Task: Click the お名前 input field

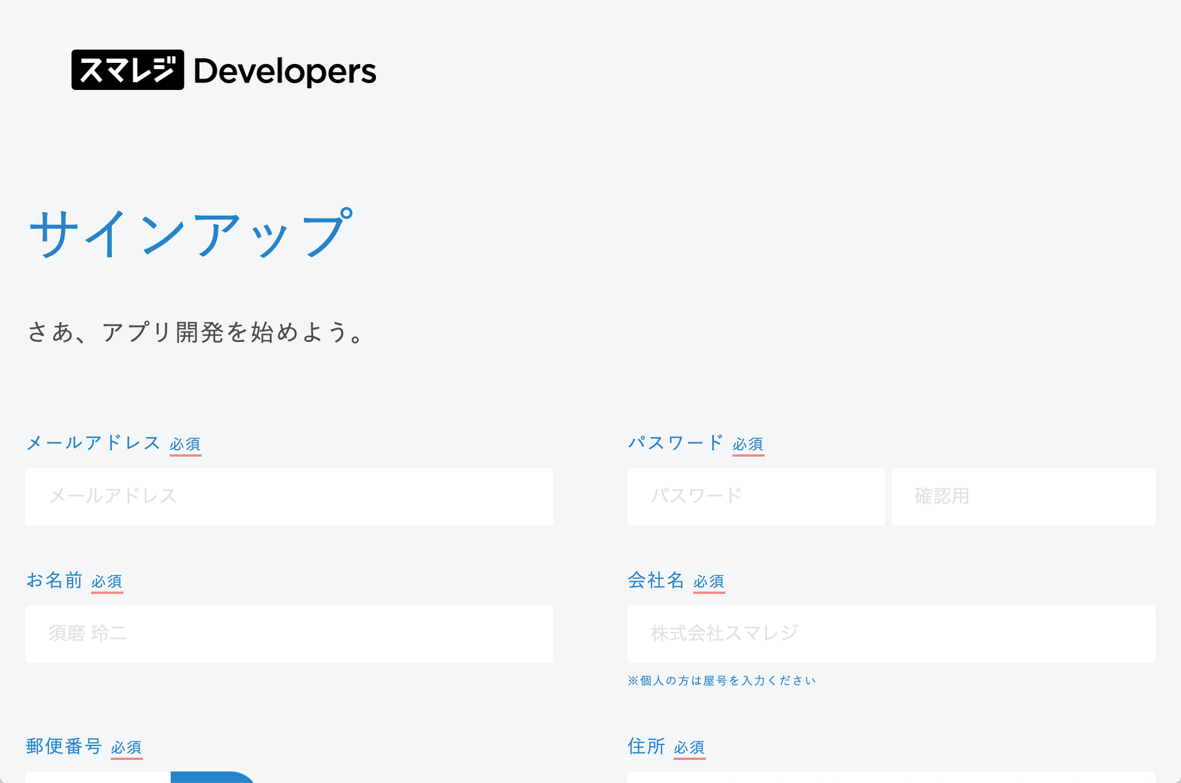Action: 289,634
